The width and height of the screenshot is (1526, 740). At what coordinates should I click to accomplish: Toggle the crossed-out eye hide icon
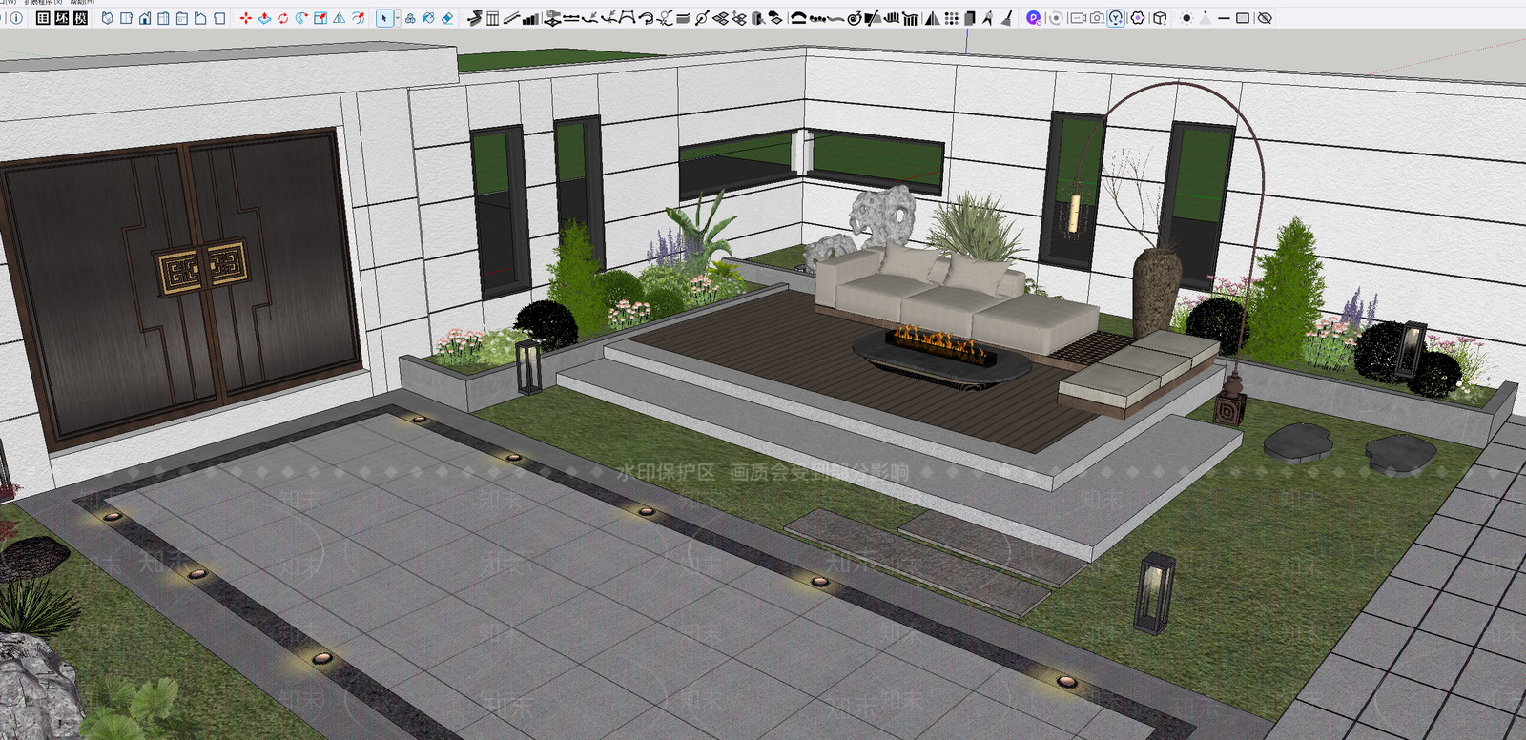point(1265,18)
